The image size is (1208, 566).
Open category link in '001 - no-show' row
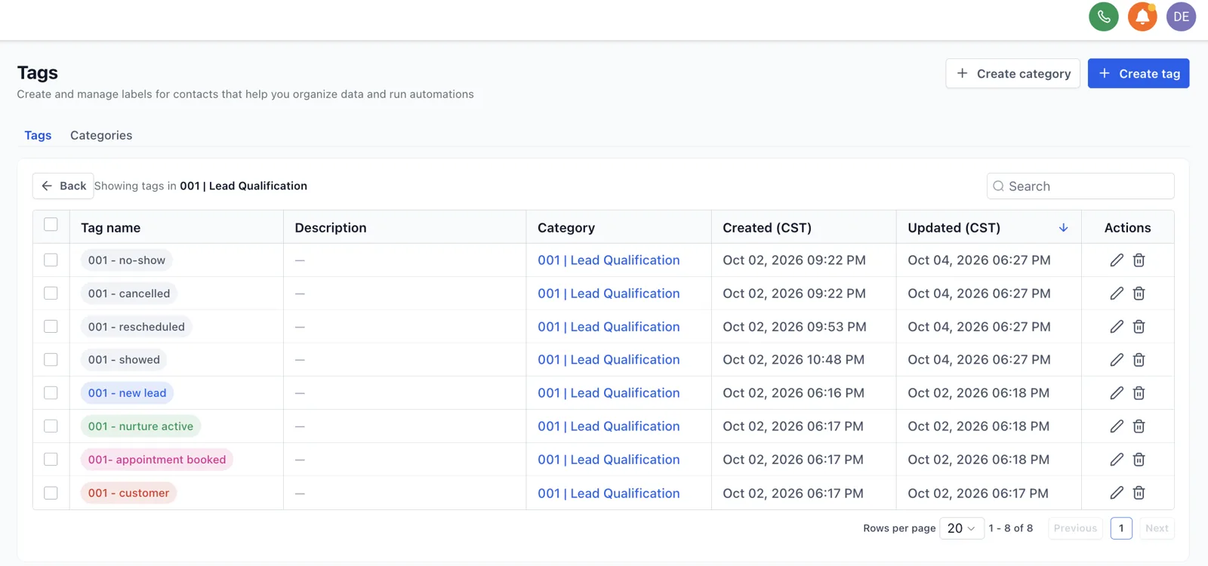[x=609, y=260]
